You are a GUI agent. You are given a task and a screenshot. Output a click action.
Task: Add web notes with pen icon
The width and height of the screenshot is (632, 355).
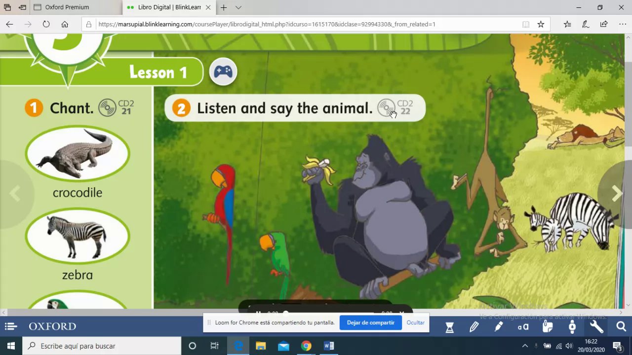coord(586,24)
